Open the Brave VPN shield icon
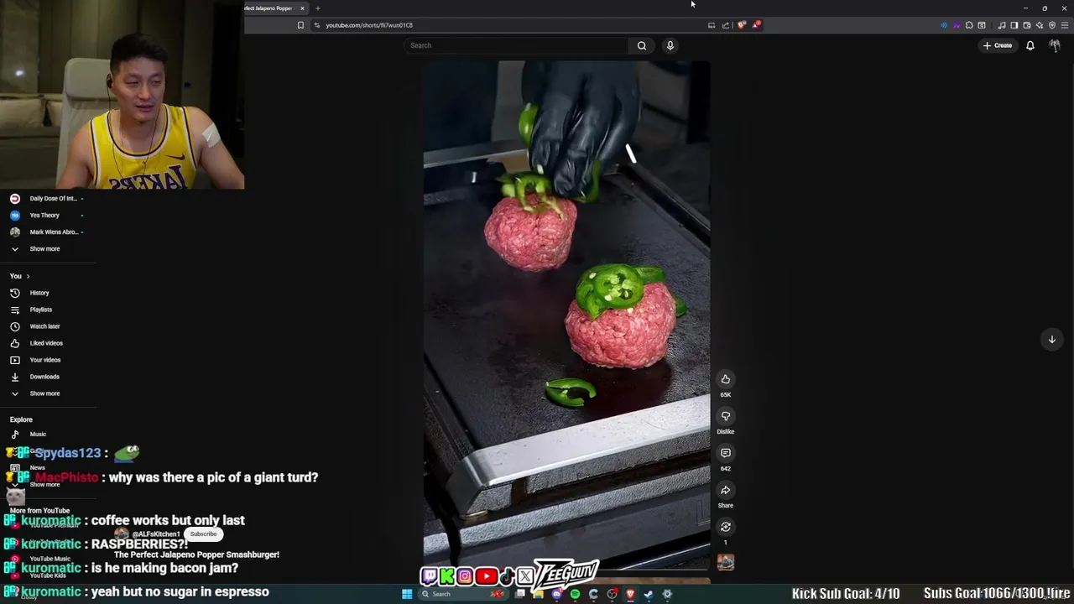The image size is (1074, 604). pyautogui.click(x=1052, y=25)
